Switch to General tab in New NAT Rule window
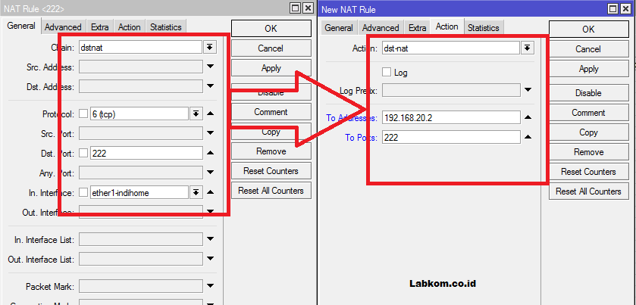636x305 pixels. 339,28
